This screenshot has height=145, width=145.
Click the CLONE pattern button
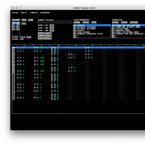16,20
